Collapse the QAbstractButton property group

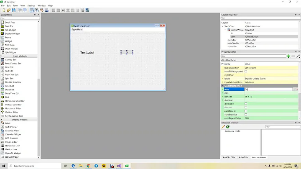222,86
